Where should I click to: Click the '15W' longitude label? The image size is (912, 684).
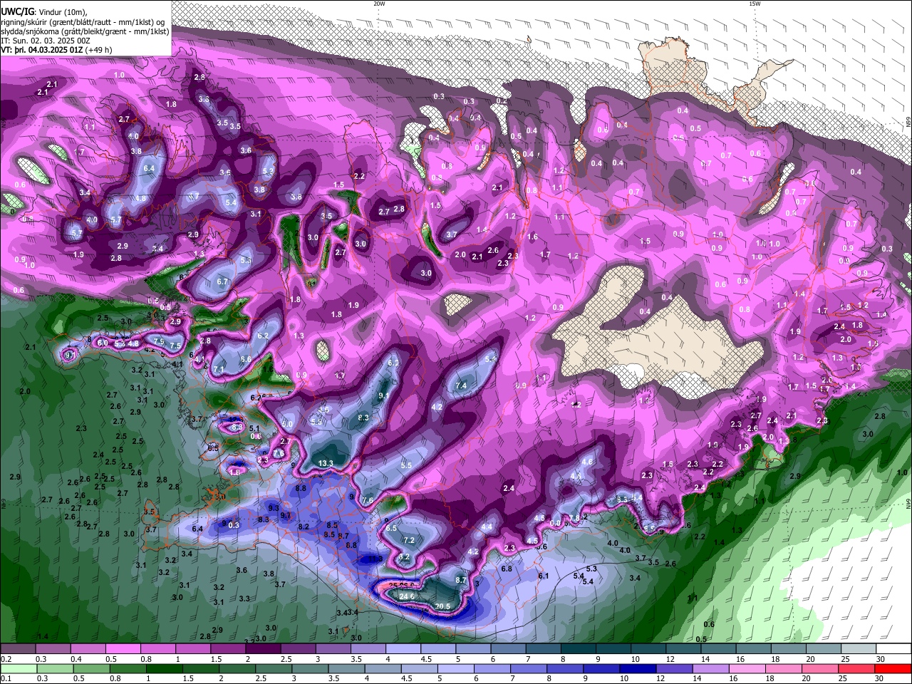coord(755,4)
